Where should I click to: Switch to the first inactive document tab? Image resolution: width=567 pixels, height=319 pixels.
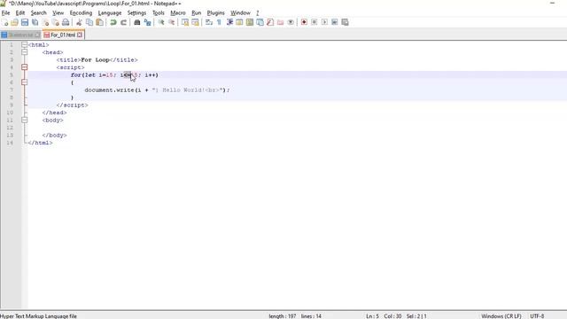(20, 35)
